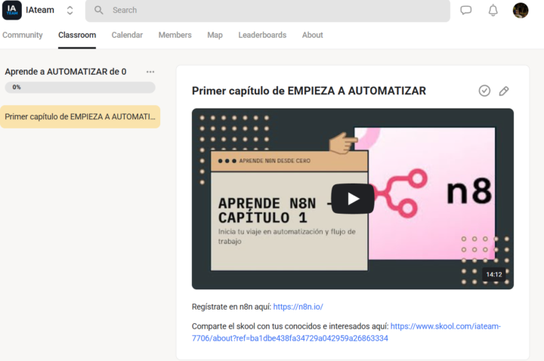Click the 'Regístrate en n8n aquí:' text
Screen dimensions: 544x361
231,307
